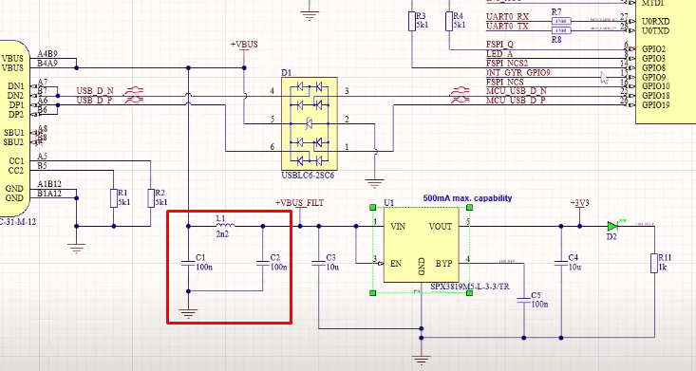Click the USBLC6-2SC6 part name text
The width and height of the screenshot is (696, 371).
(308, 176)
